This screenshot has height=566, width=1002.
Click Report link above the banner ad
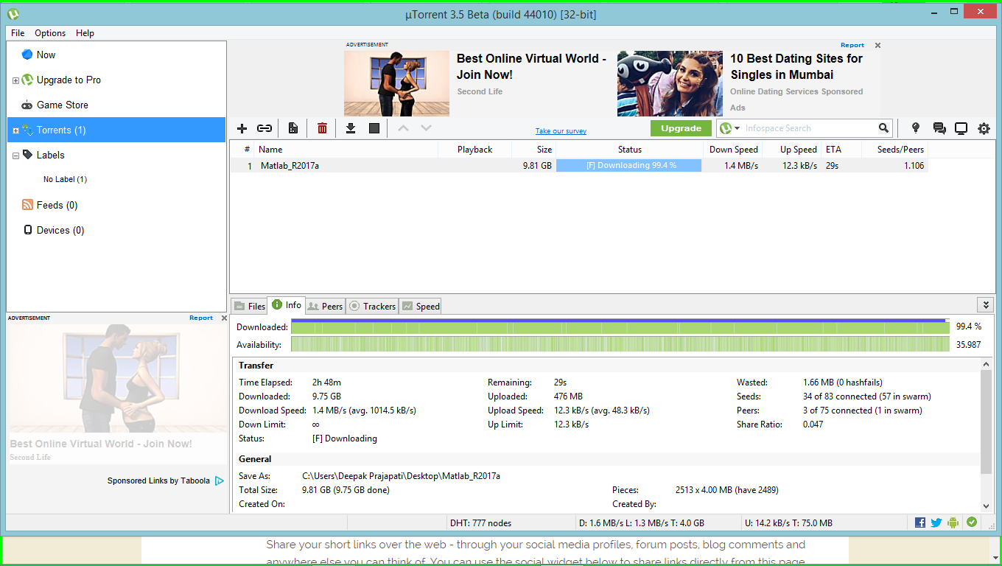coord(852,45)
